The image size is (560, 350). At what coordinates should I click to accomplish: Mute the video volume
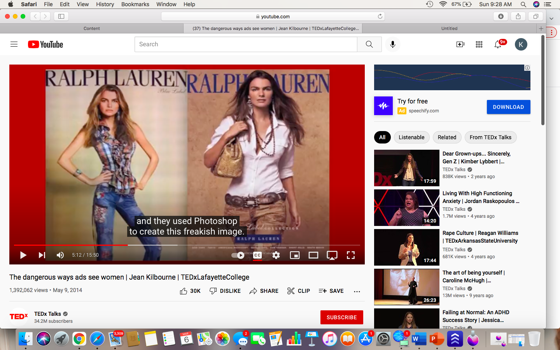(x=60, y=255)
